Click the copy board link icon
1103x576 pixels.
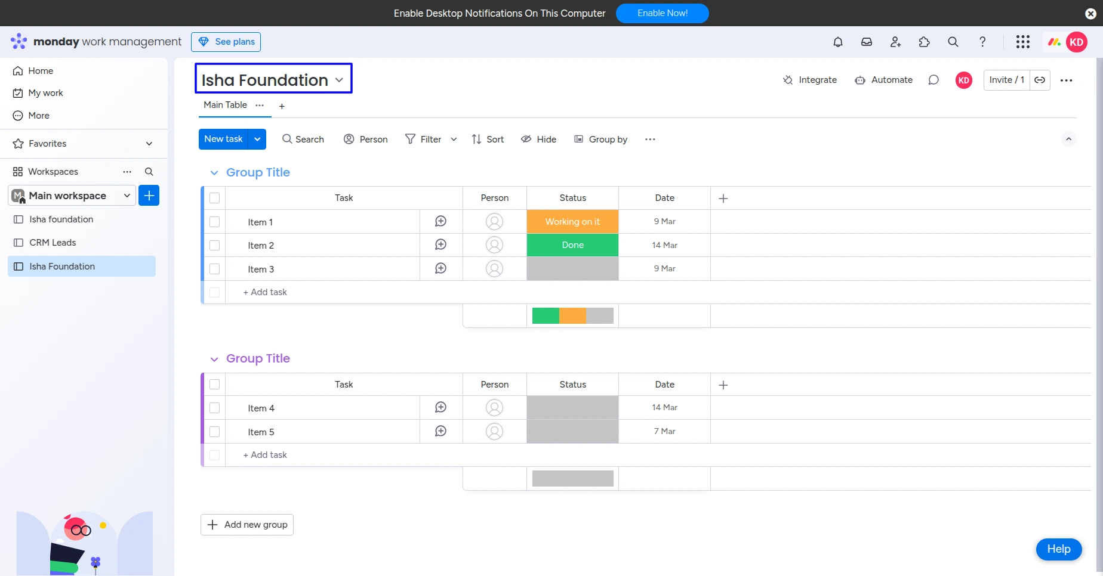pyautogui.click(x=1040, y=80)
